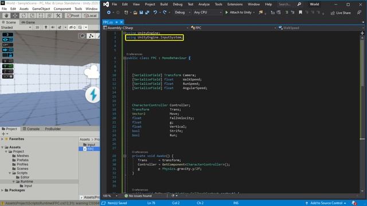The width and height of the screenshot is (367, 206).
Task: Toggle scene lighting bulb icon
Action: [x=46, y=27]
